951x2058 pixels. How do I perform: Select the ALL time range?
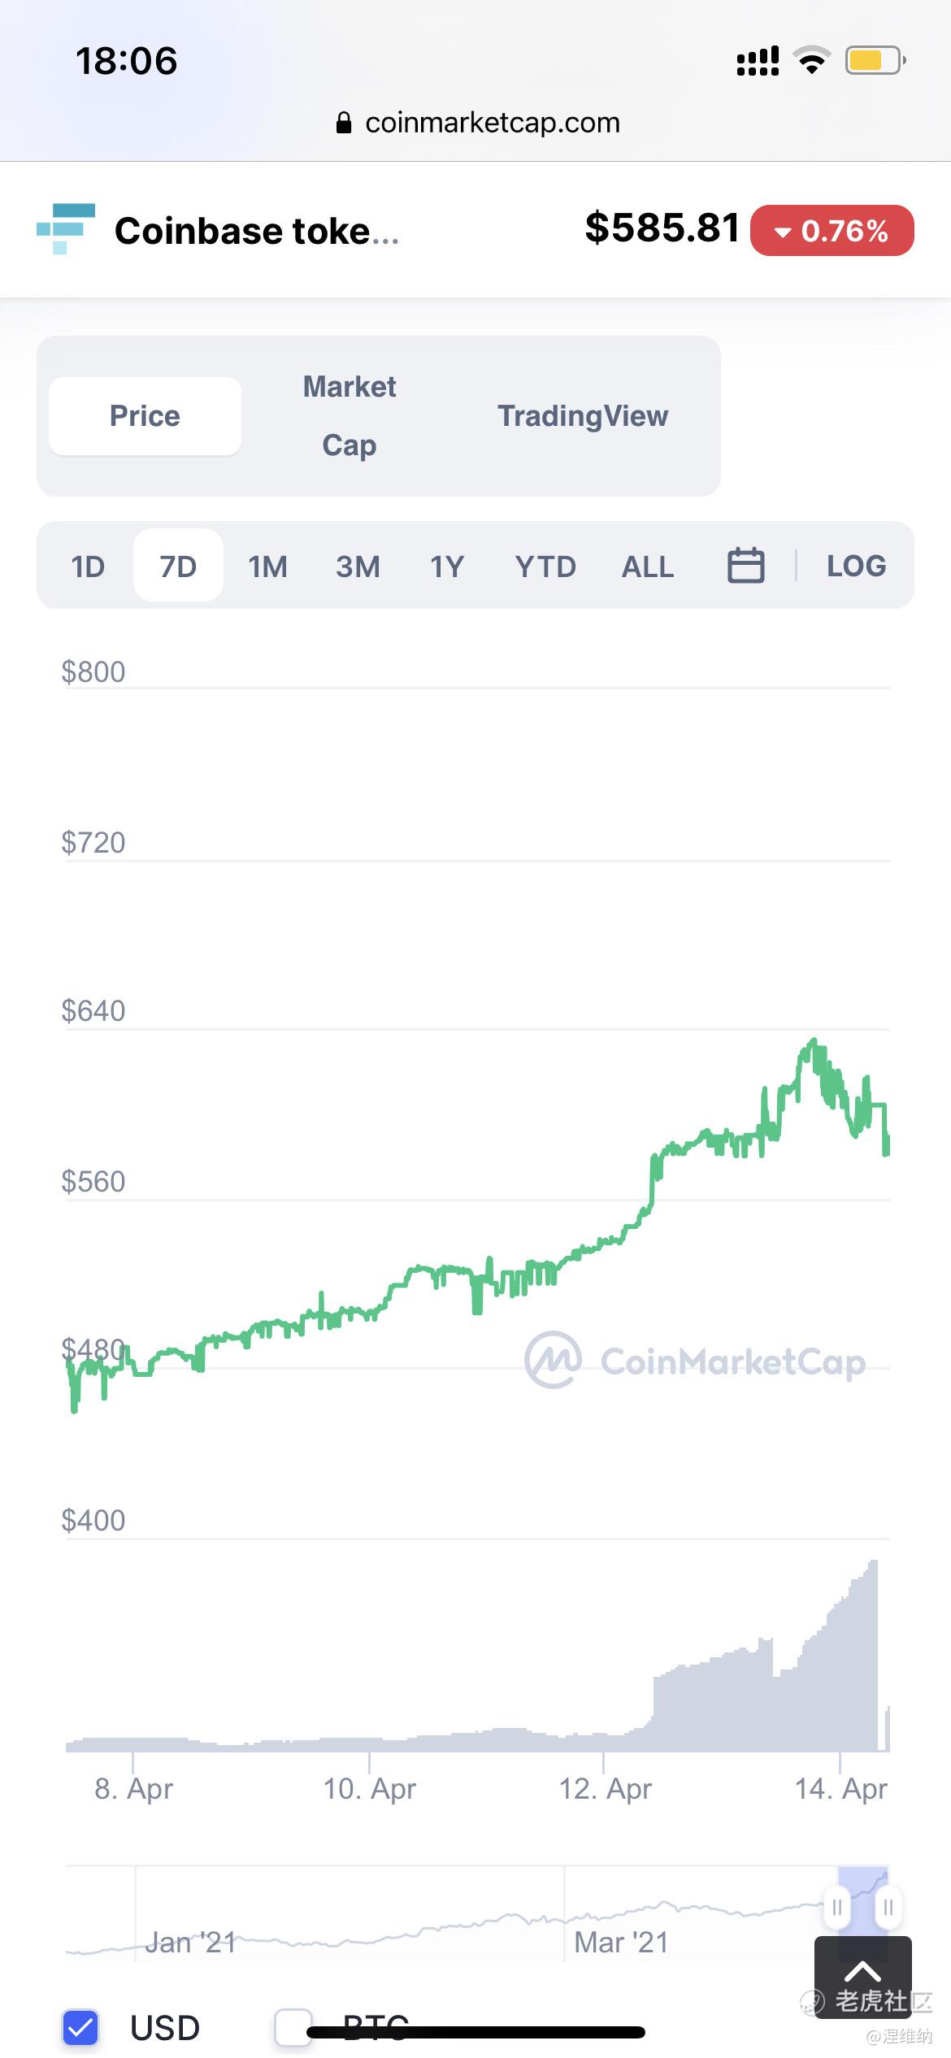tap(648, 566)
